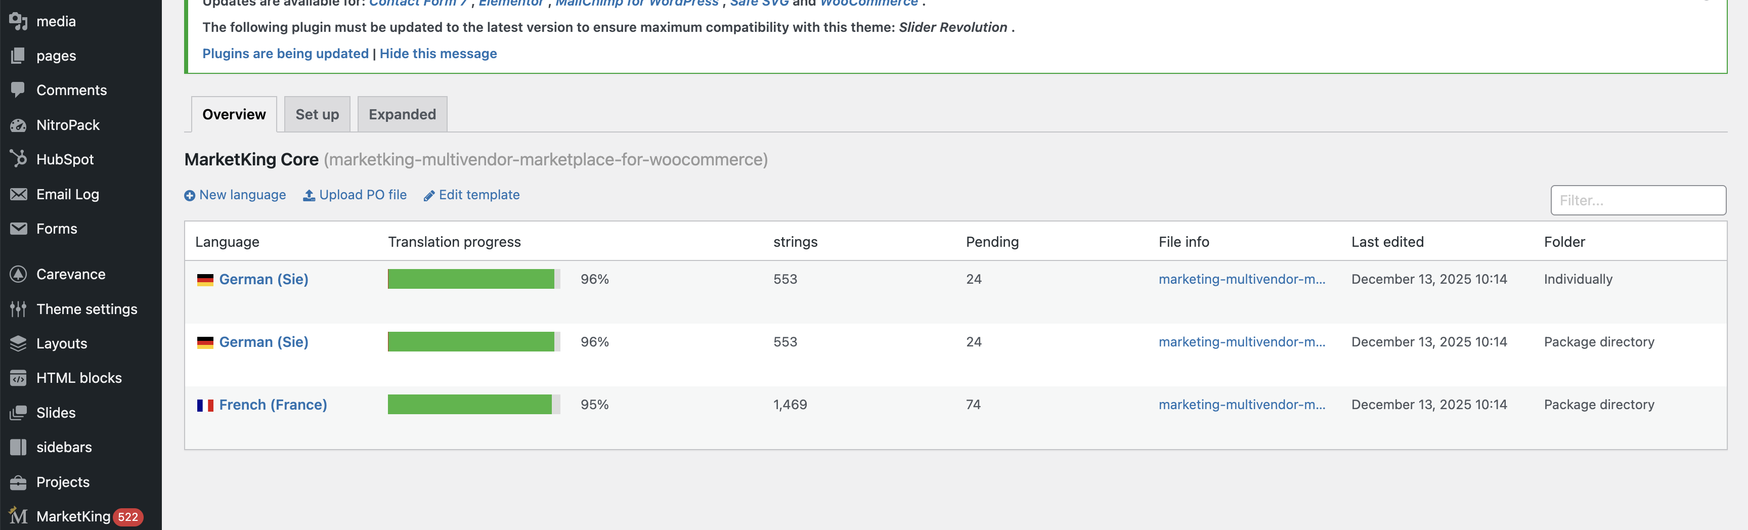
Task: Click the Email Log envelope icon
Action: tap(18, 194)
